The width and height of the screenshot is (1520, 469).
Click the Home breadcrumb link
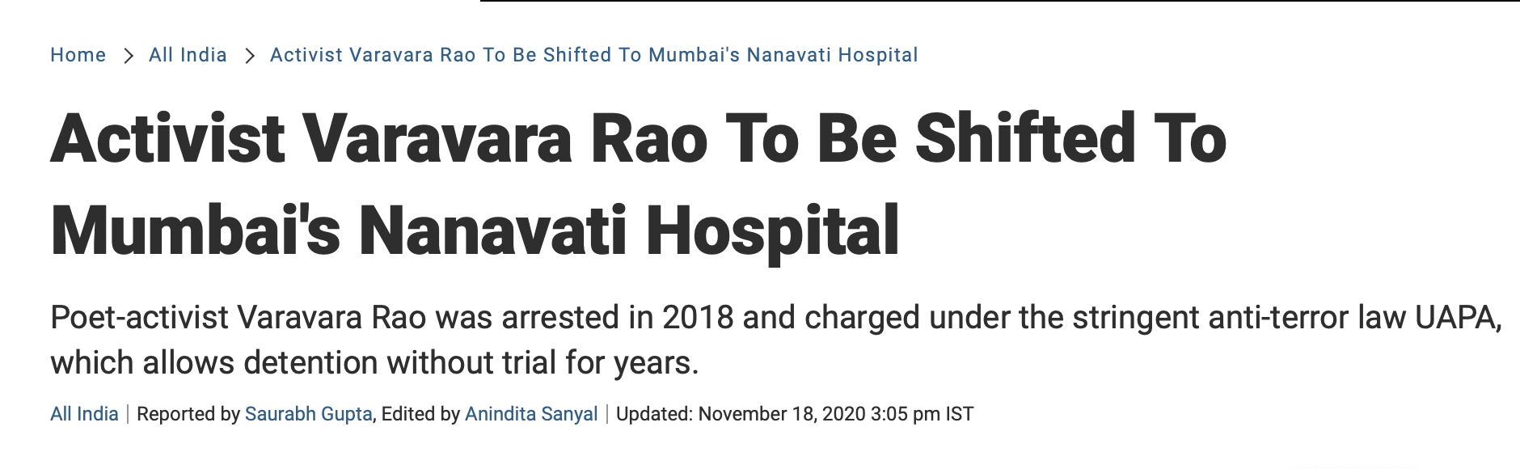click(x=78, y=55)
